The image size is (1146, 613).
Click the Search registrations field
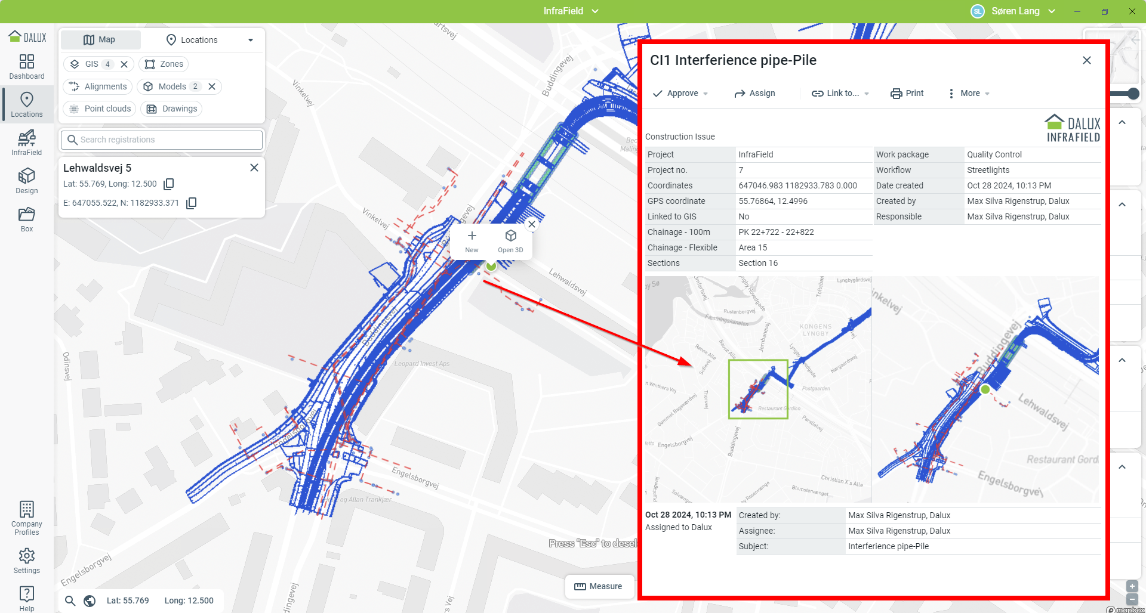162,140
